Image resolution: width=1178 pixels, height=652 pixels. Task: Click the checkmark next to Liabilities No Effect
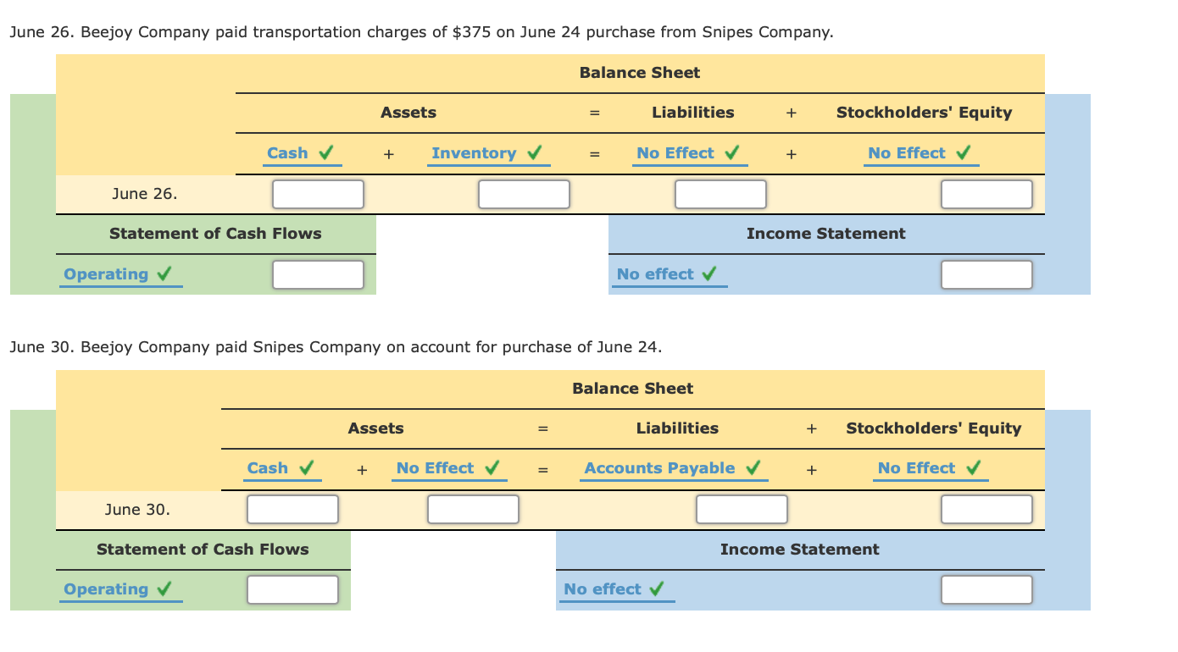[x=735, y=152]
